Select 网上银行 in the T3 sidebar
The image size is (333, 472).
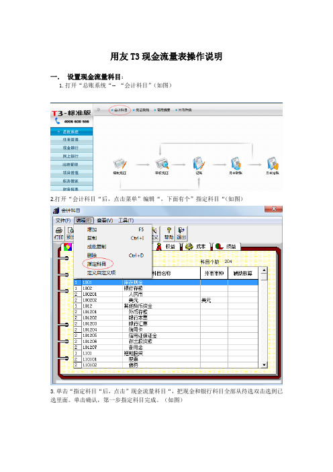click(72, 157)
